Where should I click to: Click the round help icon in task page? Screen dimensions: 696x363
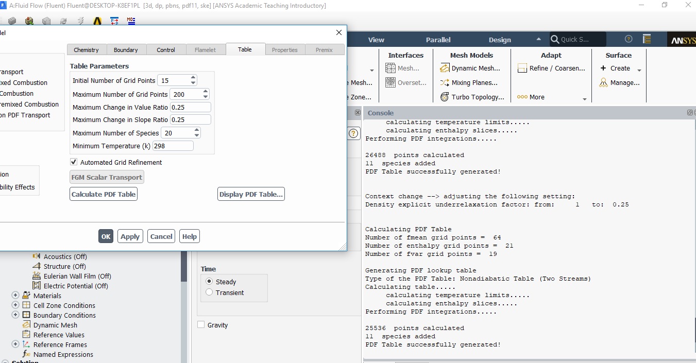tap(353, 133)
